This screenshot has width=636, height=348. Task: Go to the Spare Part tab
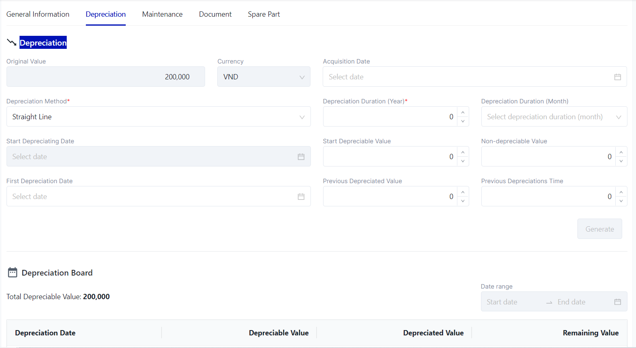264,14
